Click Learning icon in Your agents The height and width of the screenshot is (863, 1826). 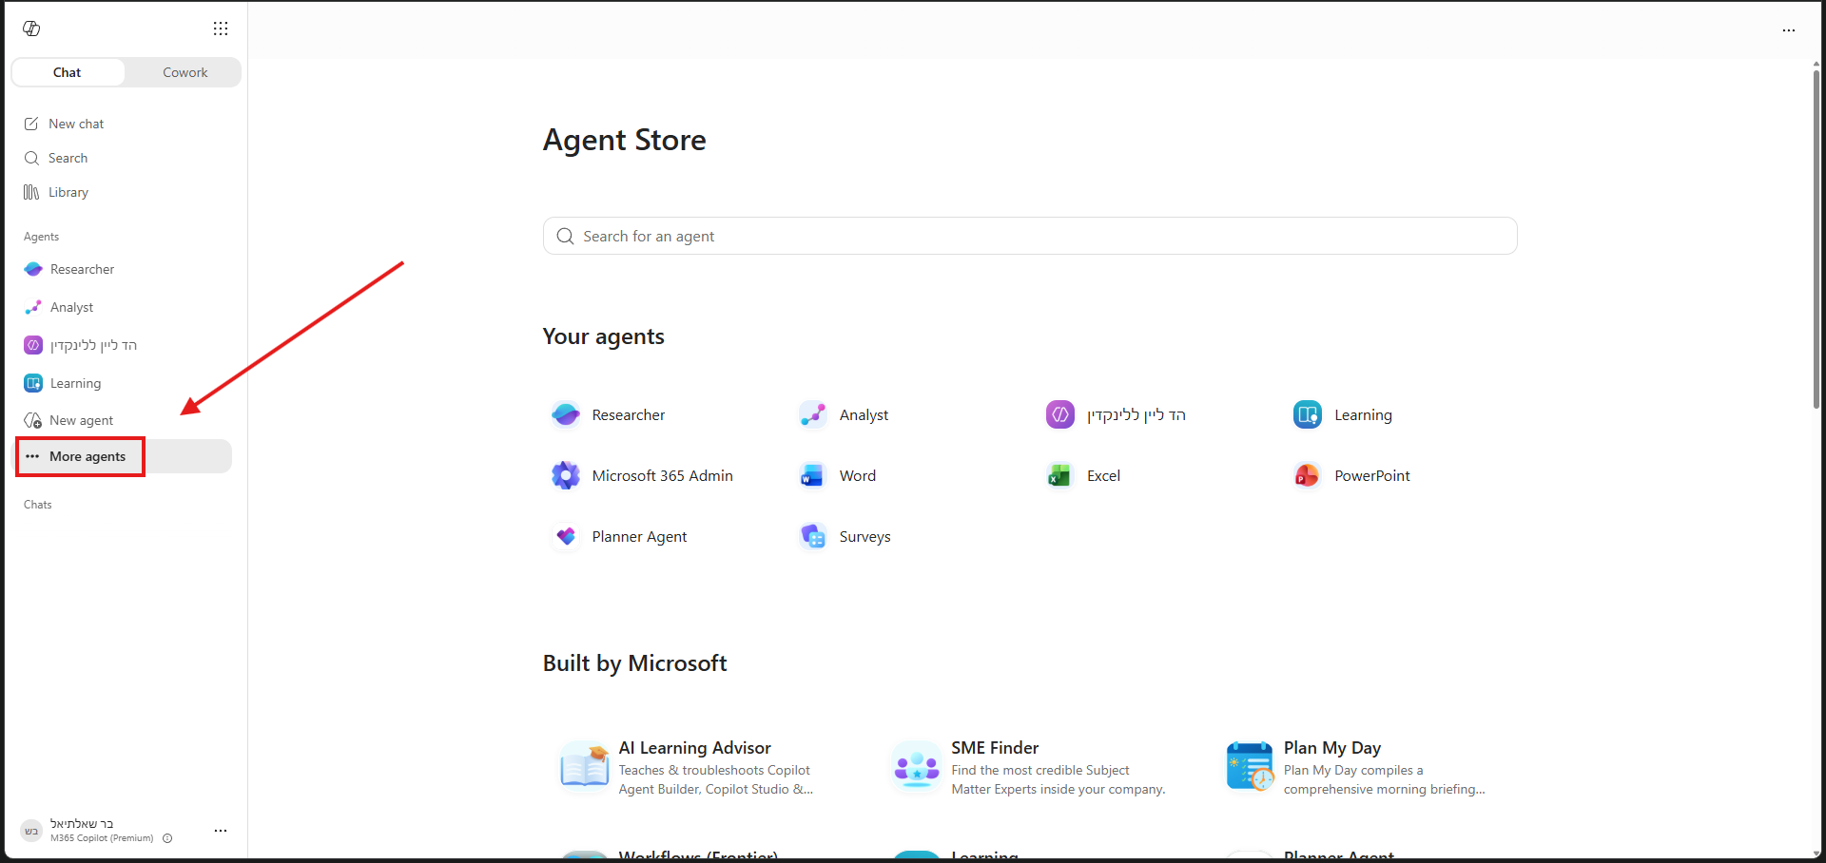click(x=1308, y=415)
